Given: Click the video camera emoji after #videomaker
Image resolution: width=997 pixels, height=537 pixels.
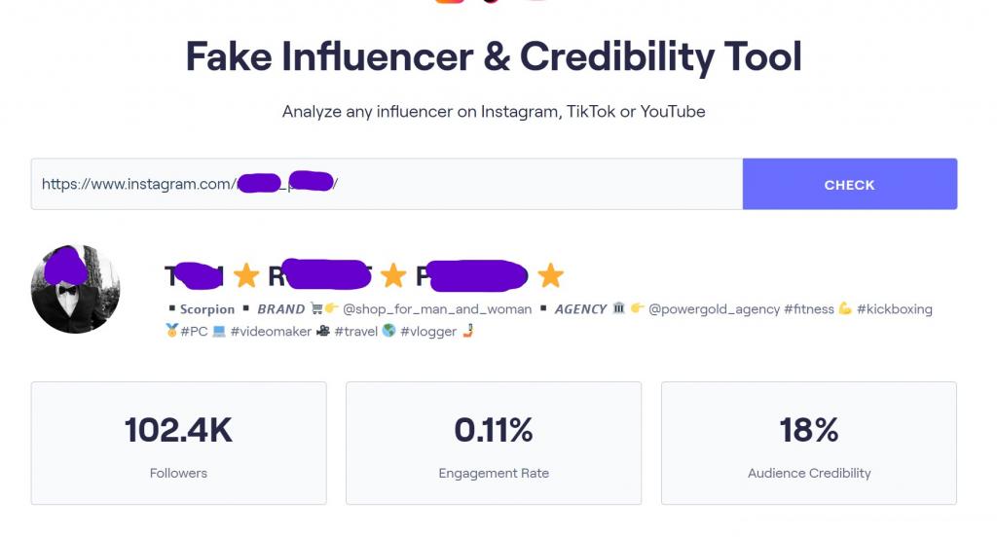Looking at the screenshot, I should (323, 332).
